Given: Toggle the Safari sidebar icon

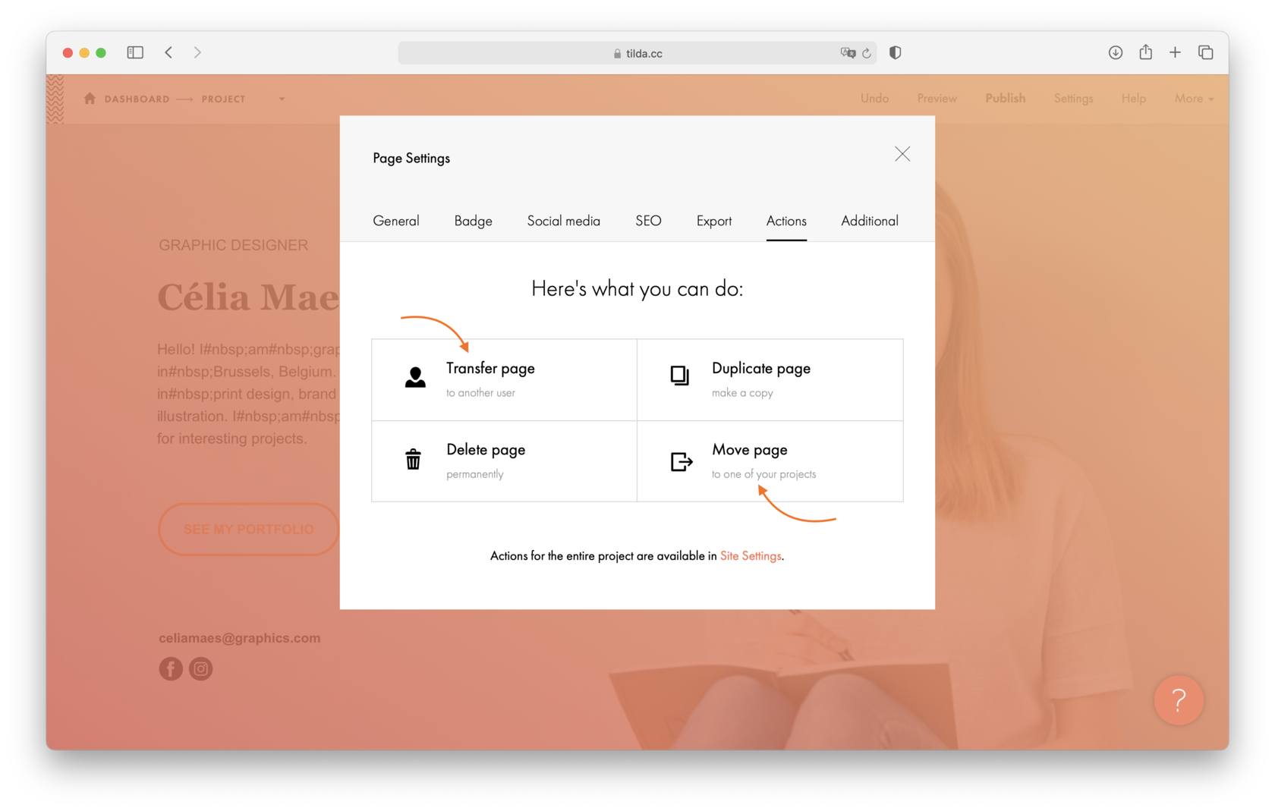Looking at the screenshot, I should pyautogui.click(x=135, y=52).
